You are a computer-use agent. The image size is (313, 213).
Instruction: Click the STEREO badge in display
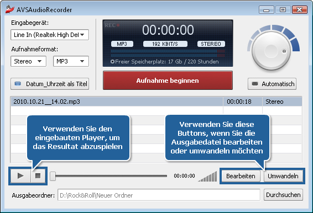click(211, 44)
